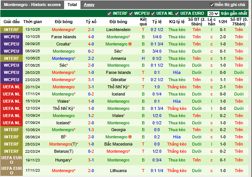
Task: Click half-time score 2-1 on 20/11/24
Action: 223,87
